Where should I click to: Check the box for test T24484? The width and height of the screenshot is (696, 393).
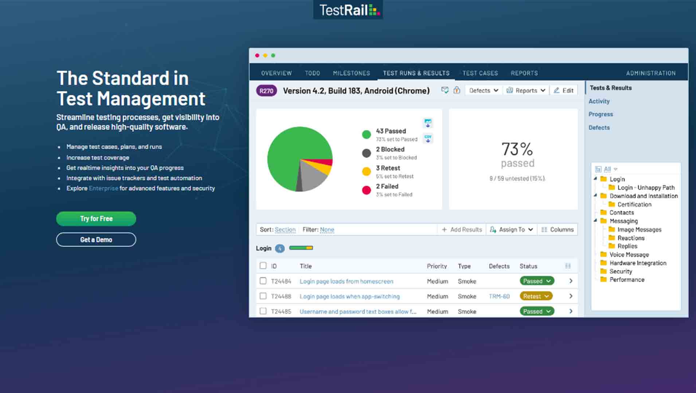(263, 281)
